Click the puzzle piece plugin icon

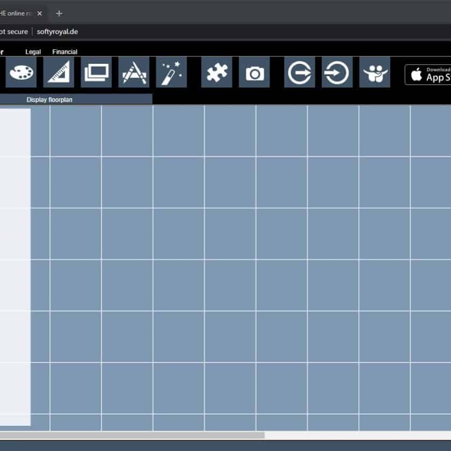click(x=216, y=72)
